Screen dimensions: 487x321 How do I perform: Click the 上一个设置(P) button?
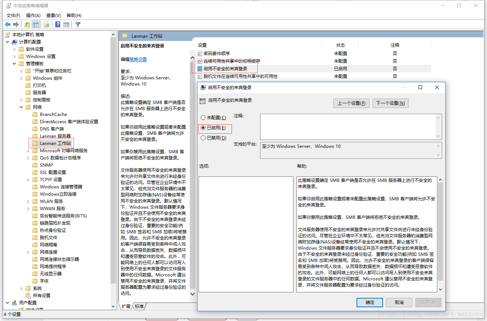coord(351,103)
